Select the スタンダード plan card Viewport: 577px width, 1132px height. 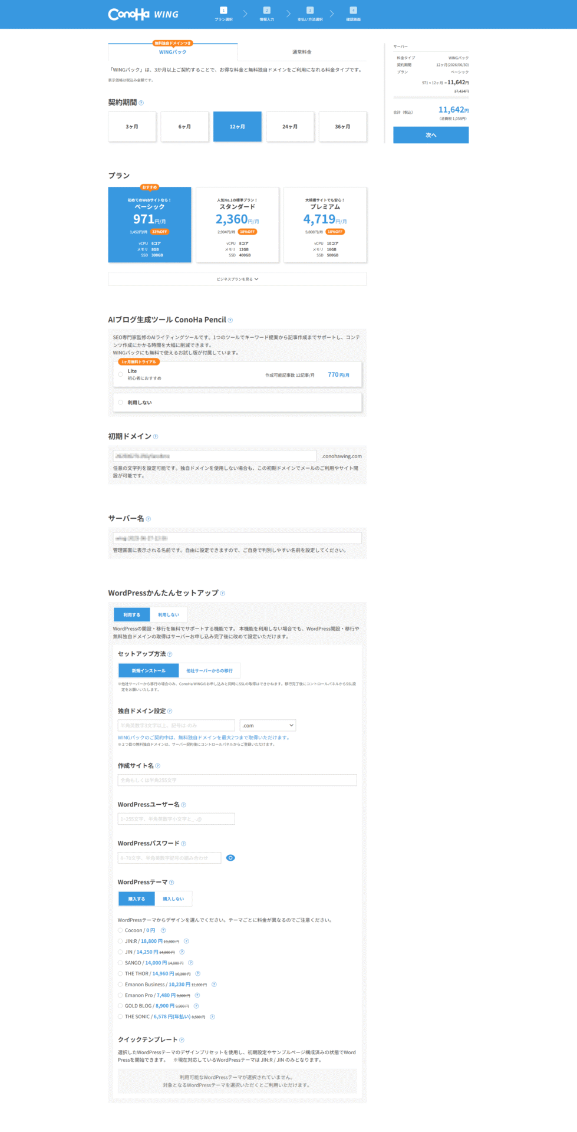coord(237,225)
